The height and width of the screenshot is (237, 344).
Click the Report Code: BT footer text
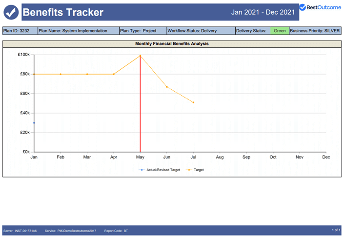[116, 231]
